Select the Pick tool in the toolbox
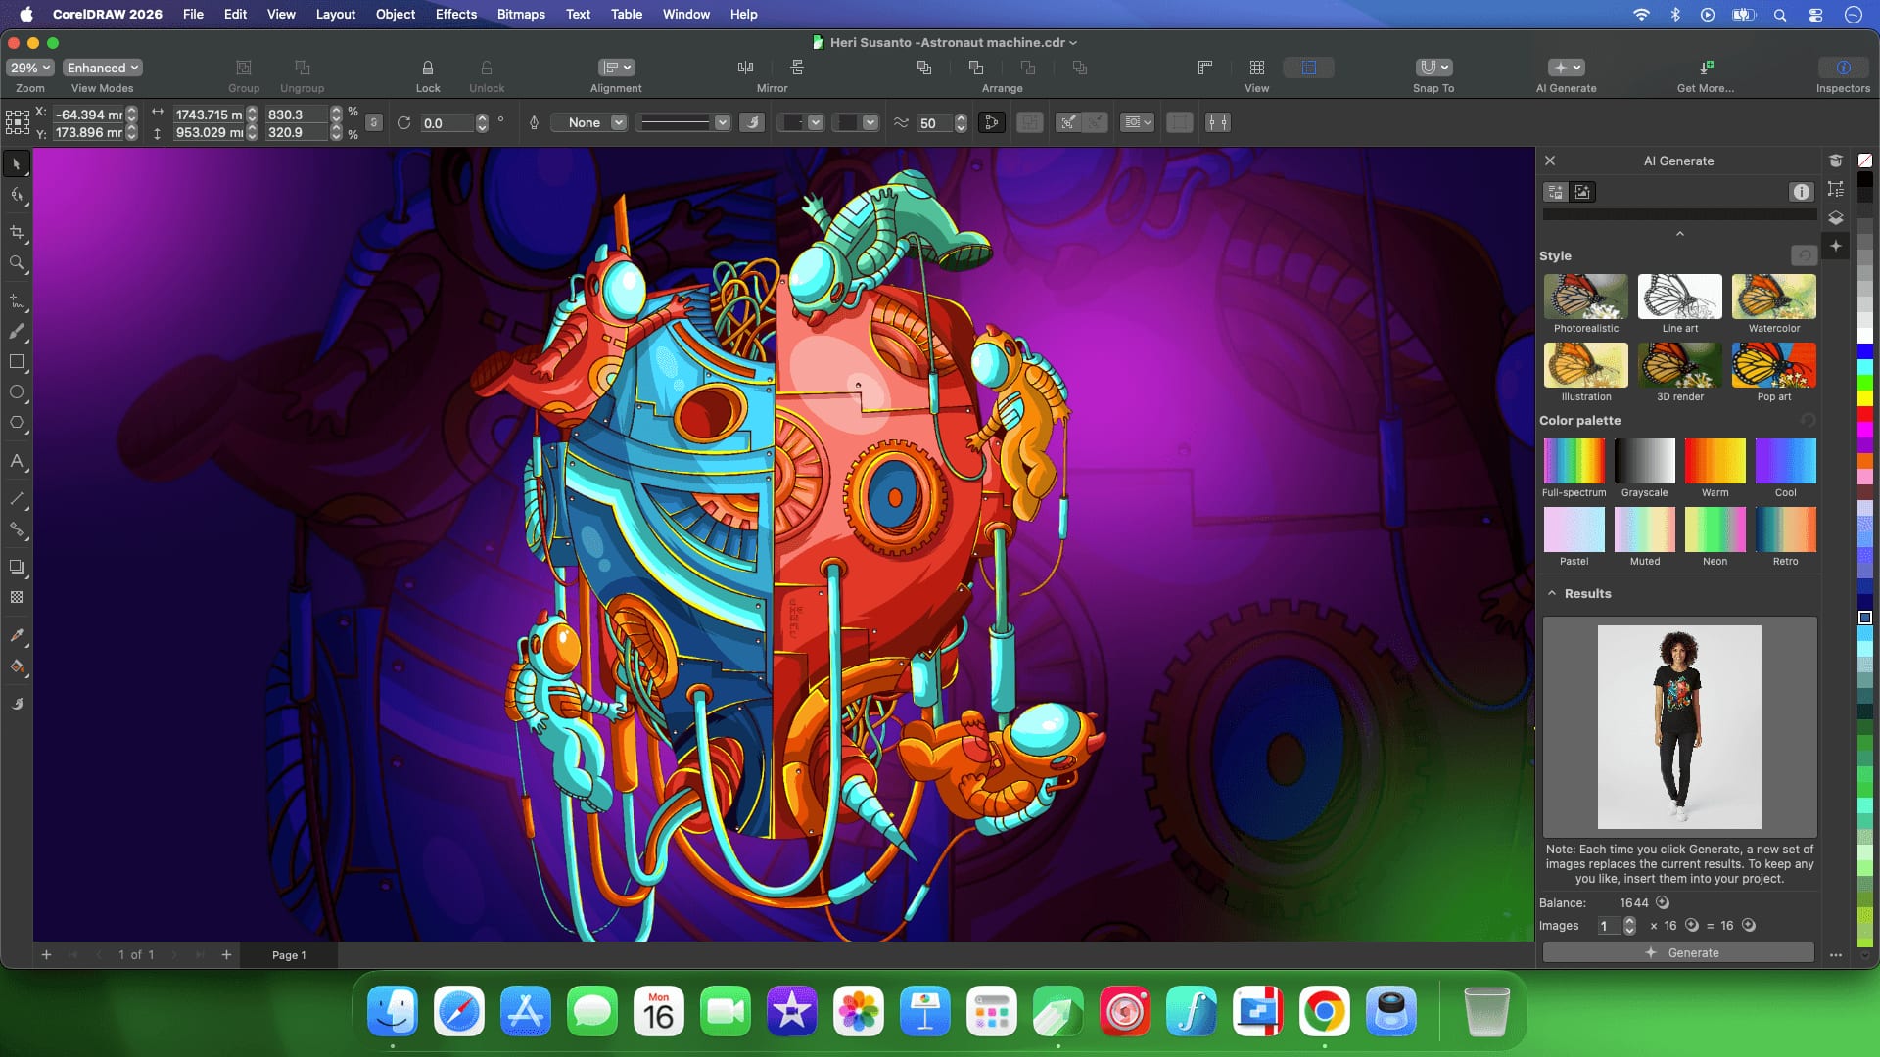The width and height of the screenshot is (1880, 1057). click(17, 163)
